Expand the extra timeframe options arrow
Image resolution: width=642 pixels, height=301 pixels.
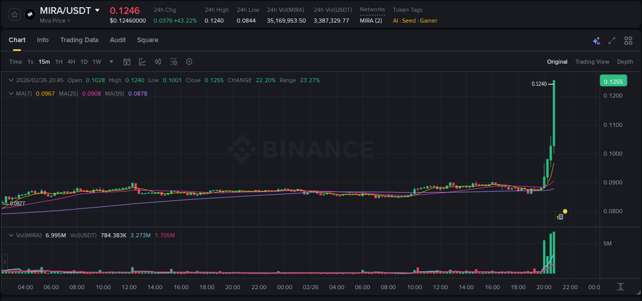[110, 62]
